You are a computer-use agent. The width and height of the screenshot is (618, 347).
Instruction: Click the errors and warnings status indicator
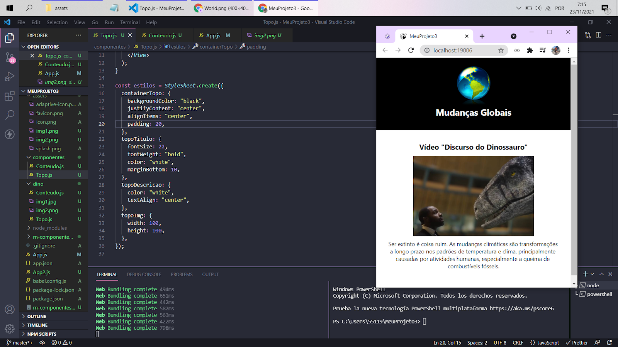tap(62, 342)
